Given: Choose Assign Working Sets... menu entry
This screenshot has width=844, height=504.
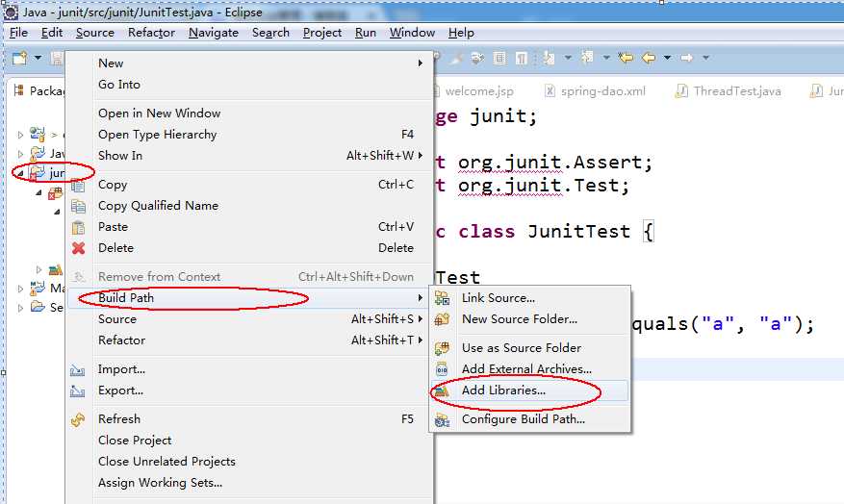Looking at the screenshot, I should 248,483.
